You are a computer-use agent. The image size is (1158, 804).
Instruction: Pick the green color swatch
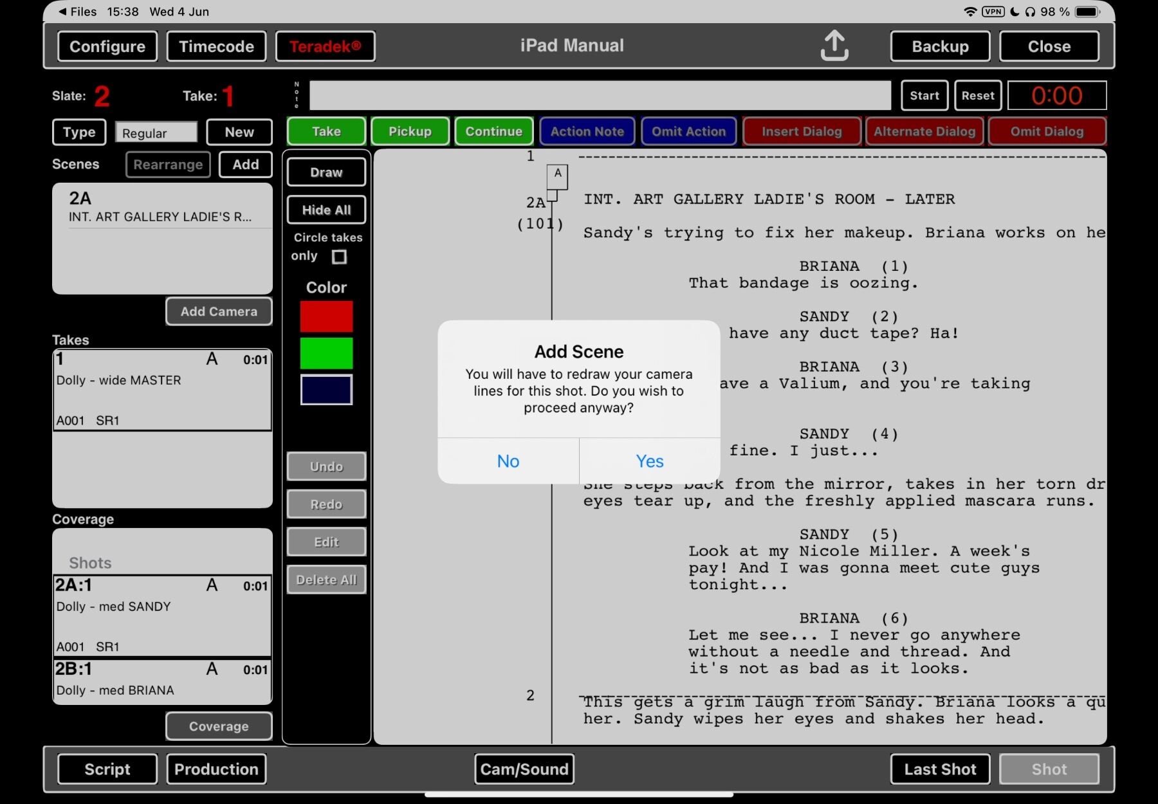point(326,353)
